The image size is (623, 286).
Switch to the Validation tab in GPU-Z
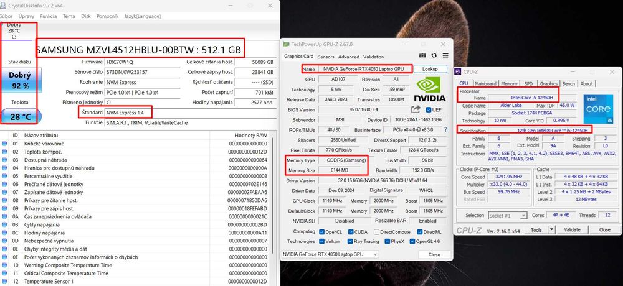click(373, 57)
